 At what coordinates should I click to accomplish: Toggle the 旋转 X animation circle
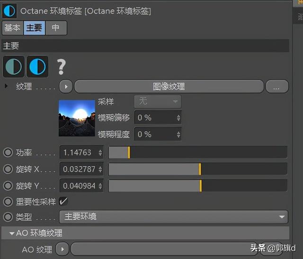[x=8, y=169]
